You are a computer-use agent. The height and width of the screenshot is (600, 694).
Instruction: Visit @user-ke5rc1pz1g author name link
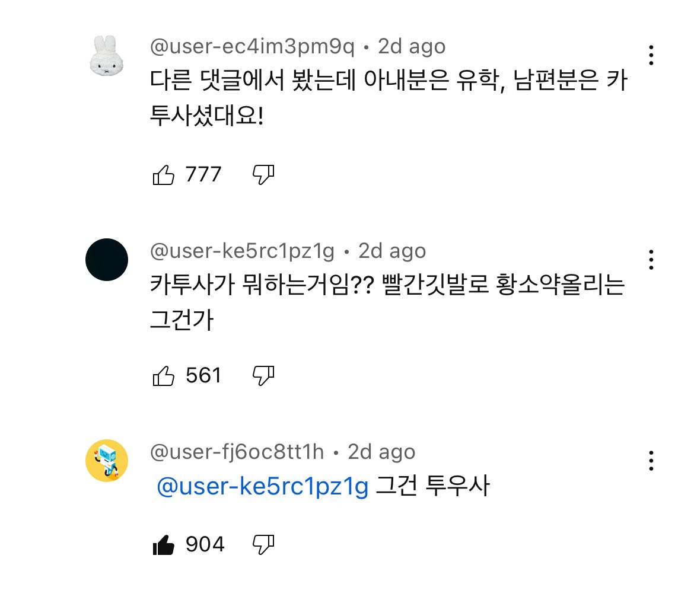(x=242, y=251)
